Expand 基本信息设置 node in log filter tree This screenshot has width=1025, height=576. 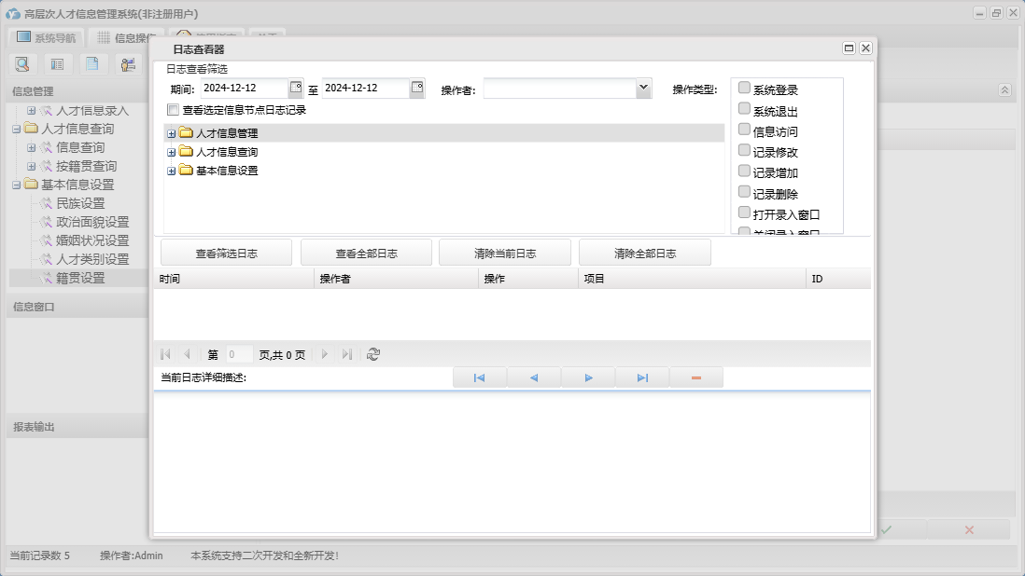[171, 171]
